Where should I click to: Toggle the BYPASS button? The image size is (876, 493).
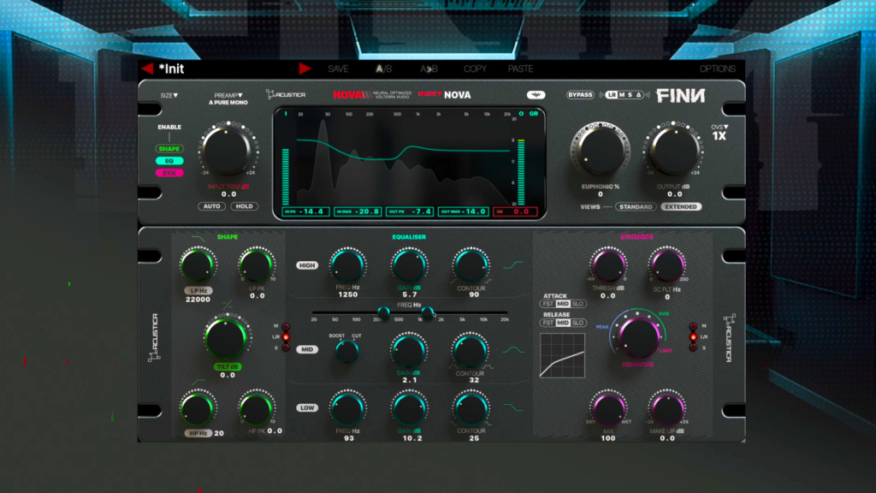580,95
